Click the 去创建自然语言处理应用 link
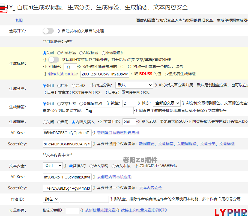 coord(118,133)
